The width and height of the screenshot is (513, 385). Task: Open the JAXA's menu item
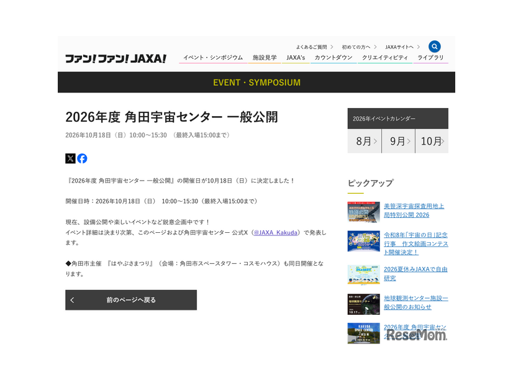[296, 58]
